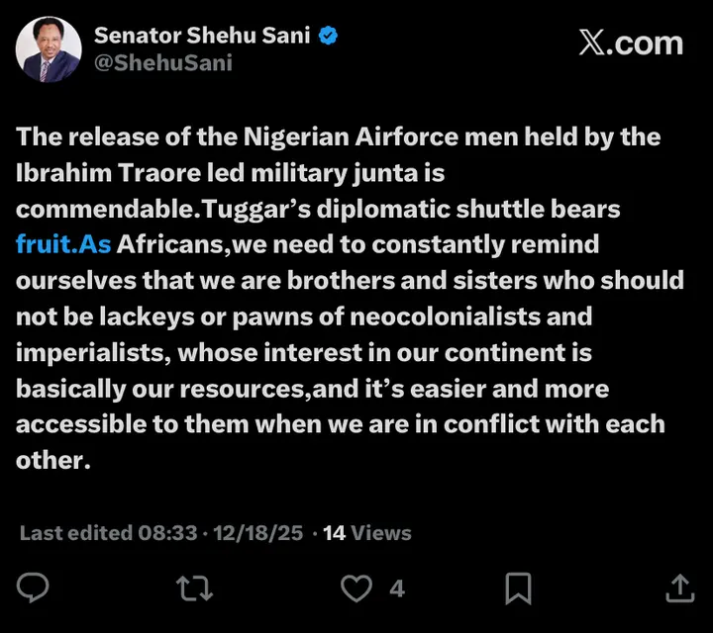Repost the tweet using the retweet icon
Viewport: 713px width, 633px height.
pyautogui.click(x=193, y=588)
